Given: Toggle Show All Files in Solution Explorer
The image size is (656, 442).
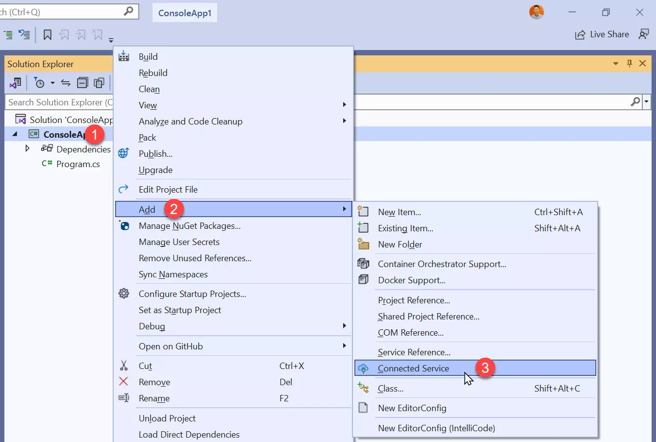Looking at the screenshot, I should 99,83.
